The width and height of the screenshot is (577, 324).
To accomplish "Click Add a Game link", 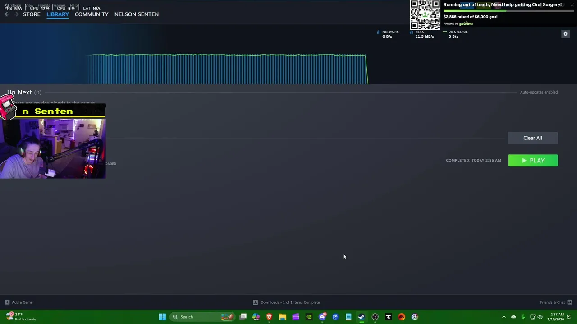I will click(22, 302).
